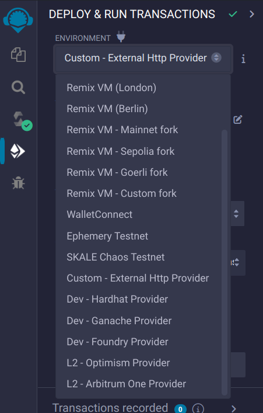263x413 pixels.
Task: Click the Remix logo home icon
Action: click(x=18, y=20)
